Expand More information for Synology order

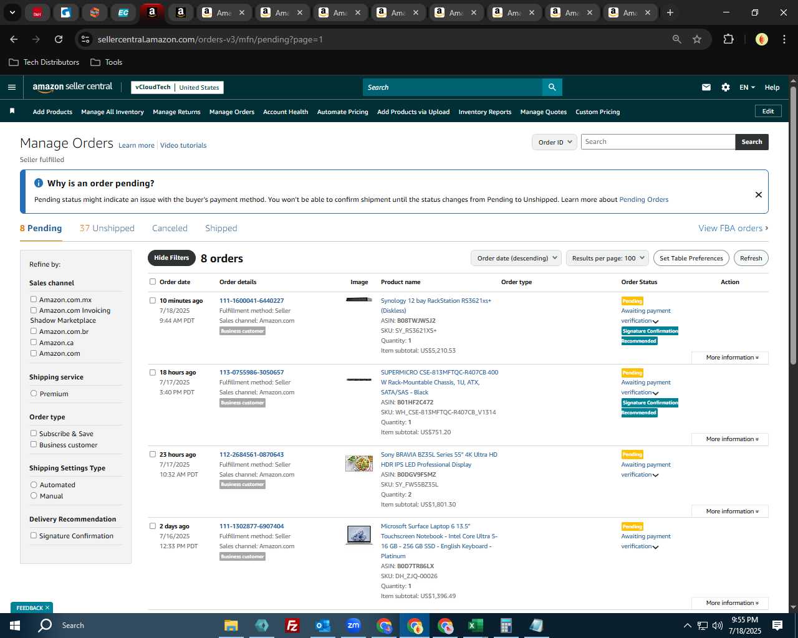tap(730, 358)
